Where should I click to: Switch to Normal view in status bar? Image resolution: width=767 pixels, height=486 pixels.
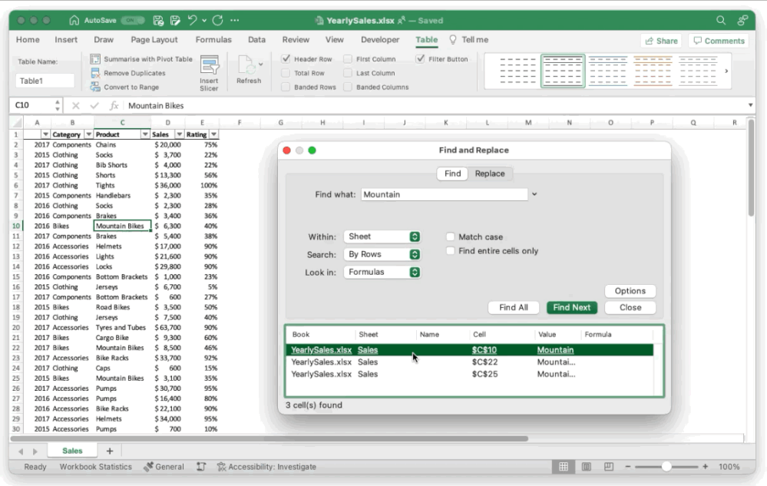point(564,467)
